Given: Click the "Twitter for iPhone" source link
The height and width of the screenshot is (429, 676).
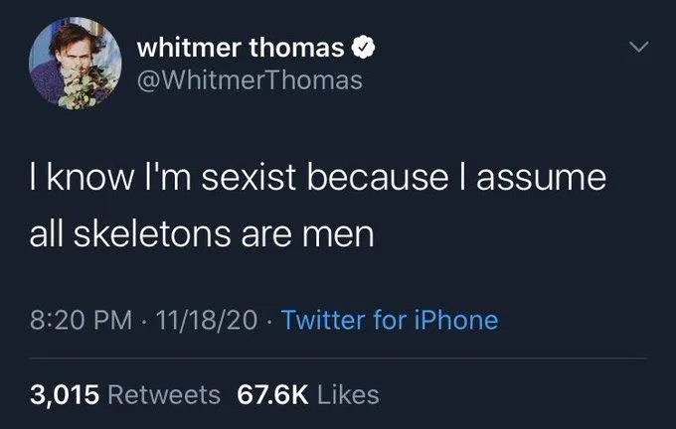Looking at the screenshot, I should (x=390, y=320).
